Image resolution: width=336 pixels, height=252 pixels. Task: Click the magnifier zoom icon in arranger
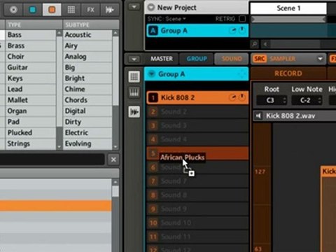(255, 44)
